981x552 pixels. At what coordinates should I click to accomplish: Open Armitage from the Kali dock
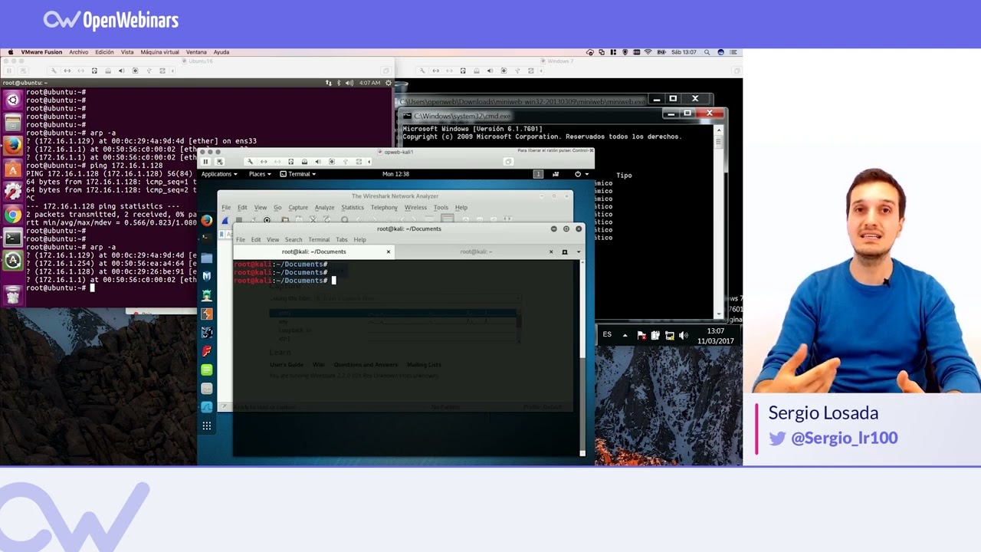coord(206,295)
